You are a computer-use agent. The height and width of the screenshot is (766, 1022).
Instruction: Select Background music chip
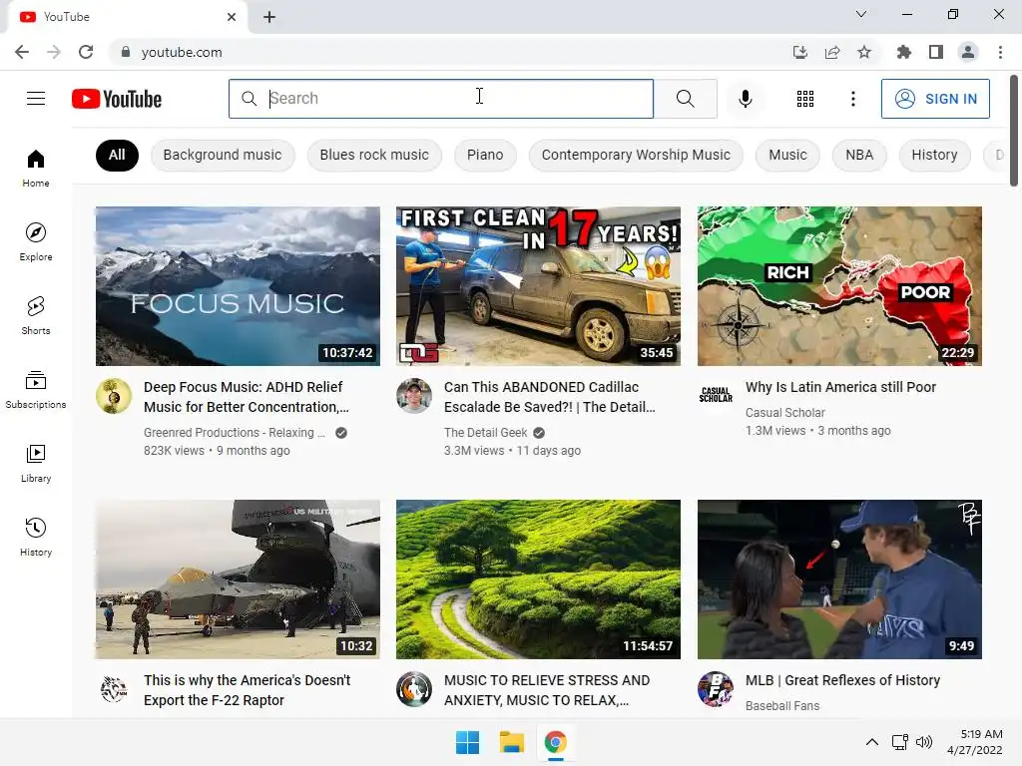click(223, 155)
